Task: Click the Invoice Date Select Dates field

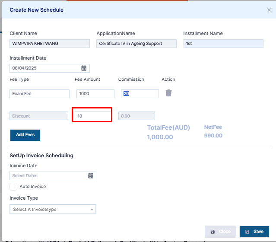Action: tap(53, 176)
